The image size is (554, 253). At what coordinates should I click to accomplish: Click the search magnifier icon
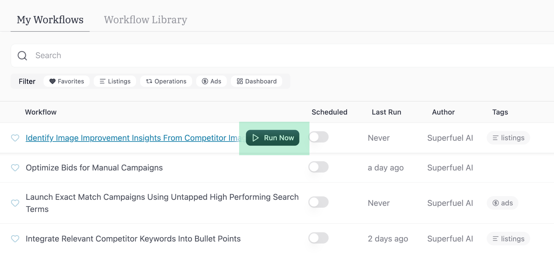click(22, 55)
